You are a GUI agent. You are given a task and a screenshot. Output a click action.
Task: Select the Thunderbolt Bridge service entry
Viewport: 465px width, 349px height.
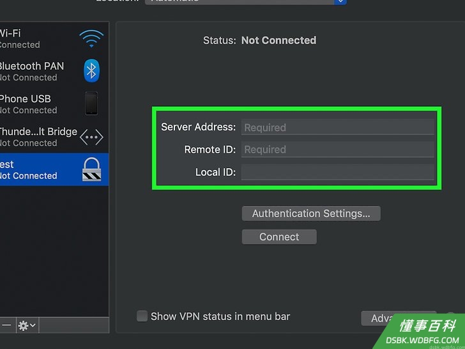tap(54, 137)
